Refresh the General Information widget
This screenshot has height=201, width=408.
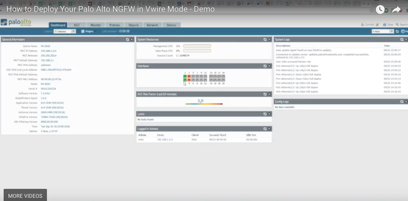127,40
